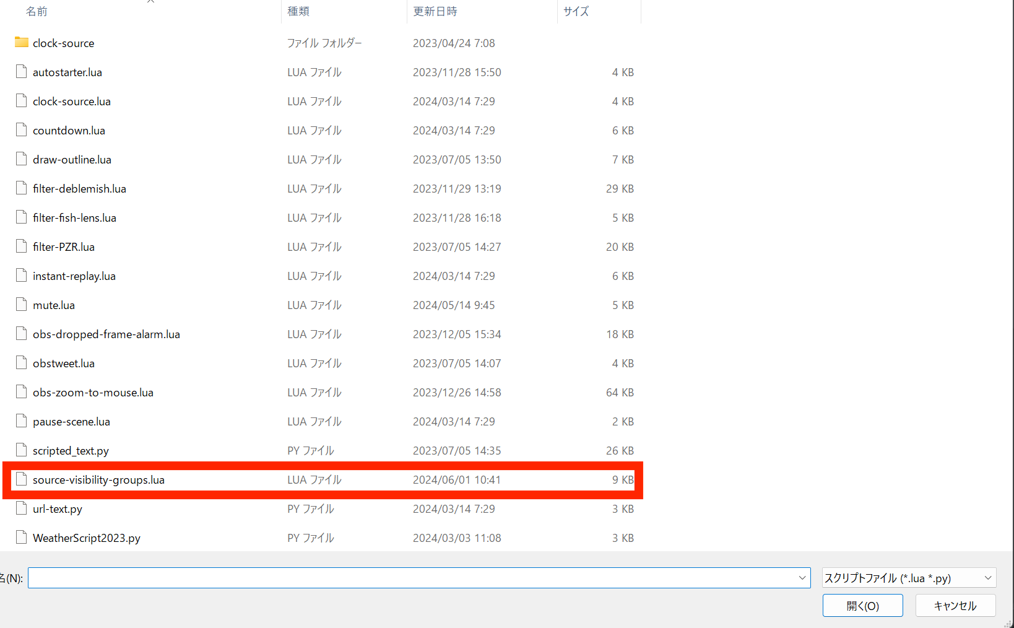Open the script file type filter dropdown
The image size is (1014, 628).
pyautogui.click(x=909, y=578)
